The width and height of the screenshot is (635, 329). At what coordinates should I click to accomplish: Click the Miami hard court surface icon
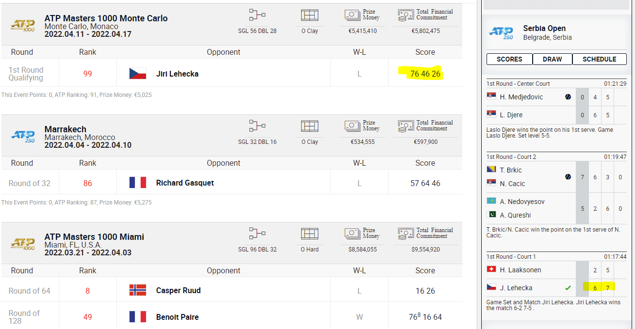point(309,234)
